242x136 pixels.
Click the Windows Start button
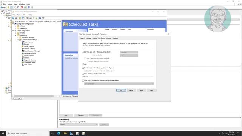(3, 133)
